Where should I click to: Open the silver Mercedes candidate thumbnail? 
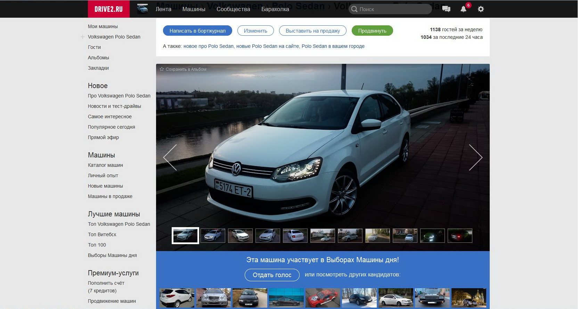click(213, 298)
